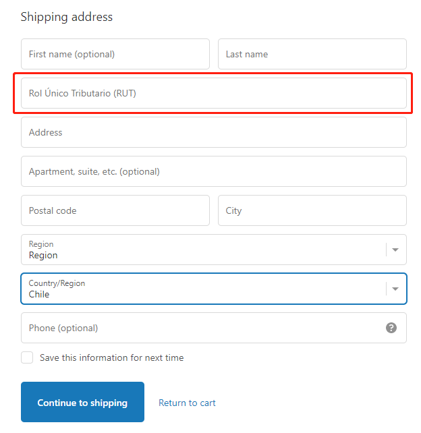Click the Region placeholder value text
The width and height of the screenshot is (421, 433).
pos(43,256)
